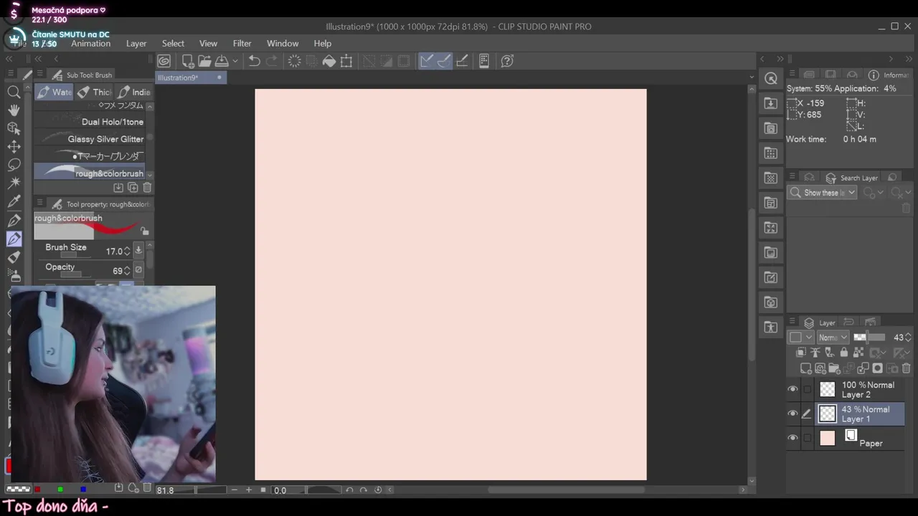Open the View menu
The image size is (918, 516).
click(x=208, y=44)
